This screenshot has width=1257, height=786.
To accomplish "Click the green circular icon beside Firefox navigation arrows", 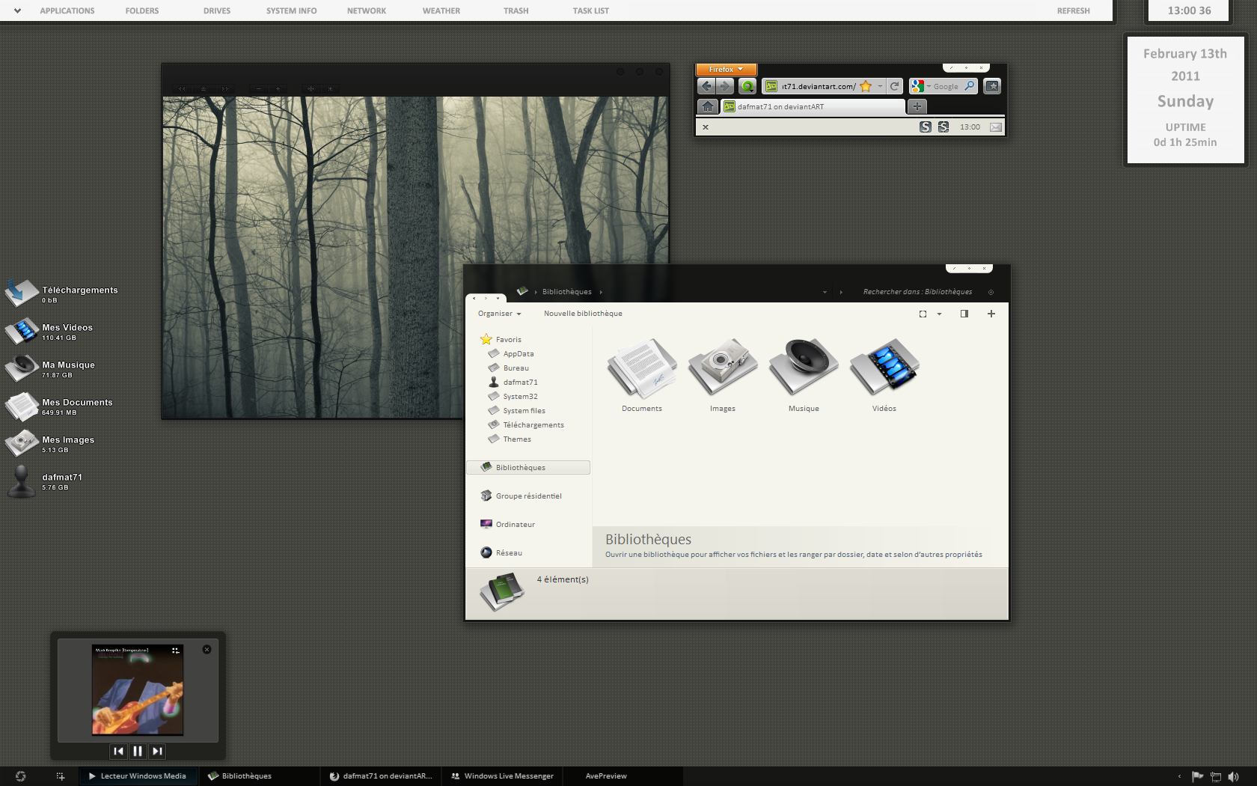I will pos(747,86).
